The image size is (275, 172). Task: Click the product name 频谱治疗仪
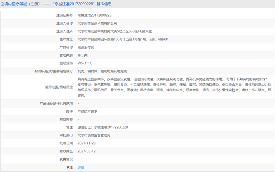coord(86,47)
